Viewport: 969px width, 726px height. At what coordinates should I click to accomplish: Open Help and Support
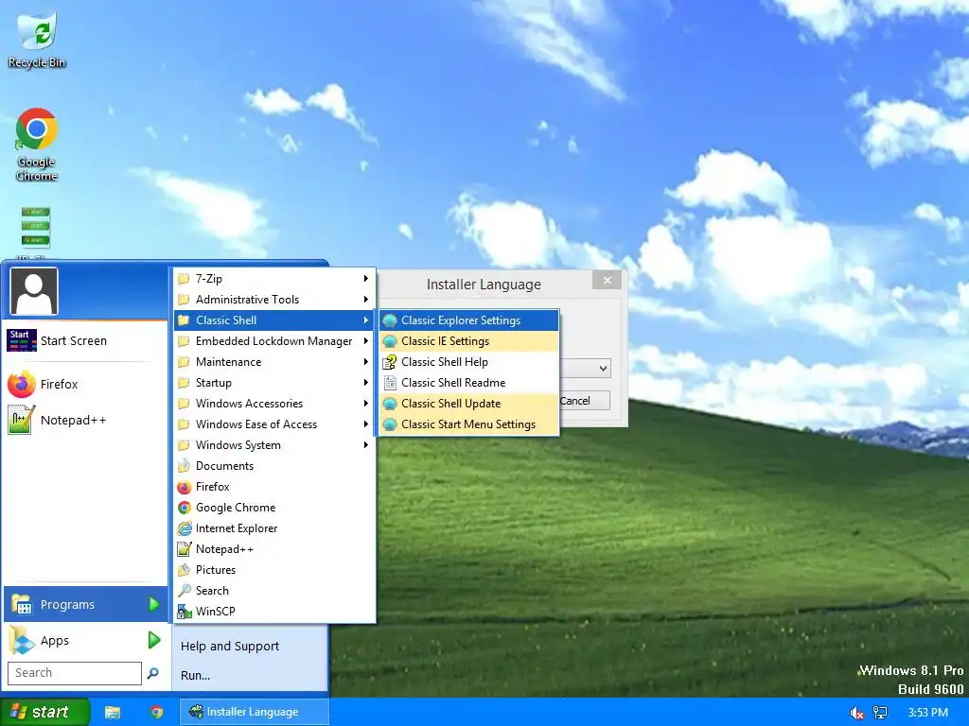point(230,647)
